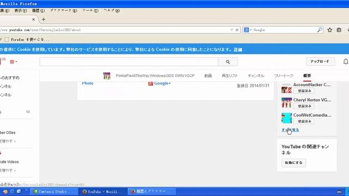This screenshot has height=196, width=349.
Task: Stop loading with X in address bar
Action: coord(237,30)
